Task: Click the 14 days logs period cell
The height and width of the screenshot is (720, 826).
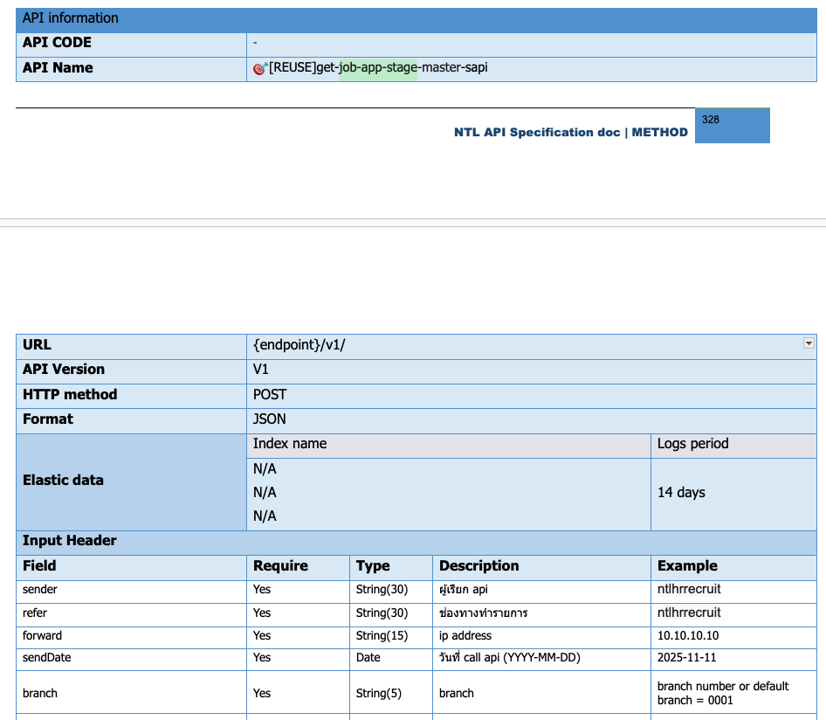Action: 681,493
